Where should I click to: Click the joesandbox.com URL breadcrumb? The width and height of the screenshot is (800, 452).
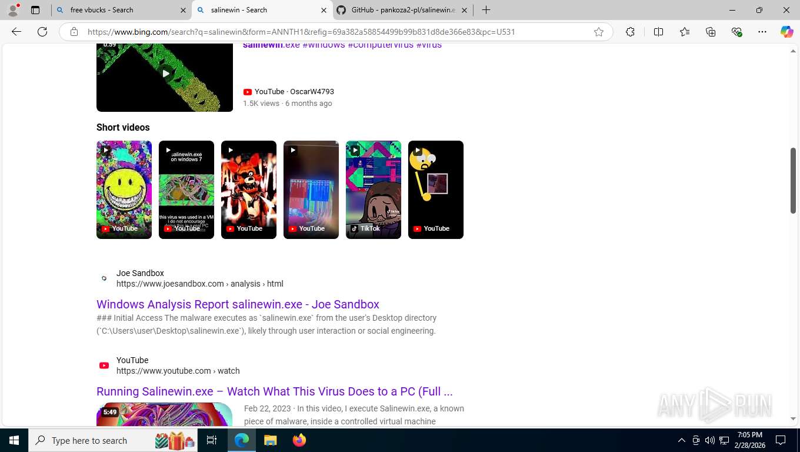(200, 284)
